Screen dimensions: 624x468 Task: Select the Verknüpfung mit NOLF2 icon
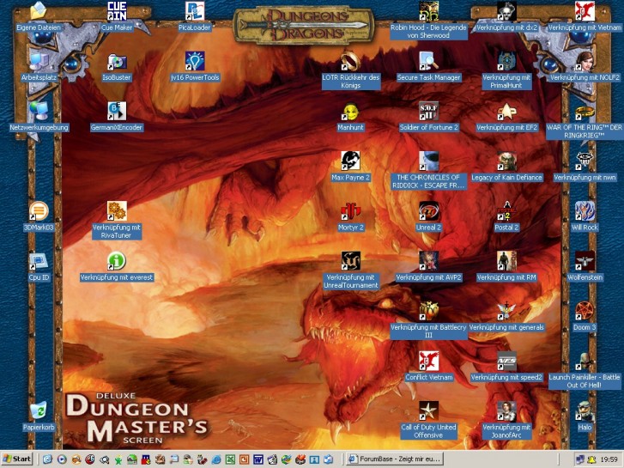point(585,61)
